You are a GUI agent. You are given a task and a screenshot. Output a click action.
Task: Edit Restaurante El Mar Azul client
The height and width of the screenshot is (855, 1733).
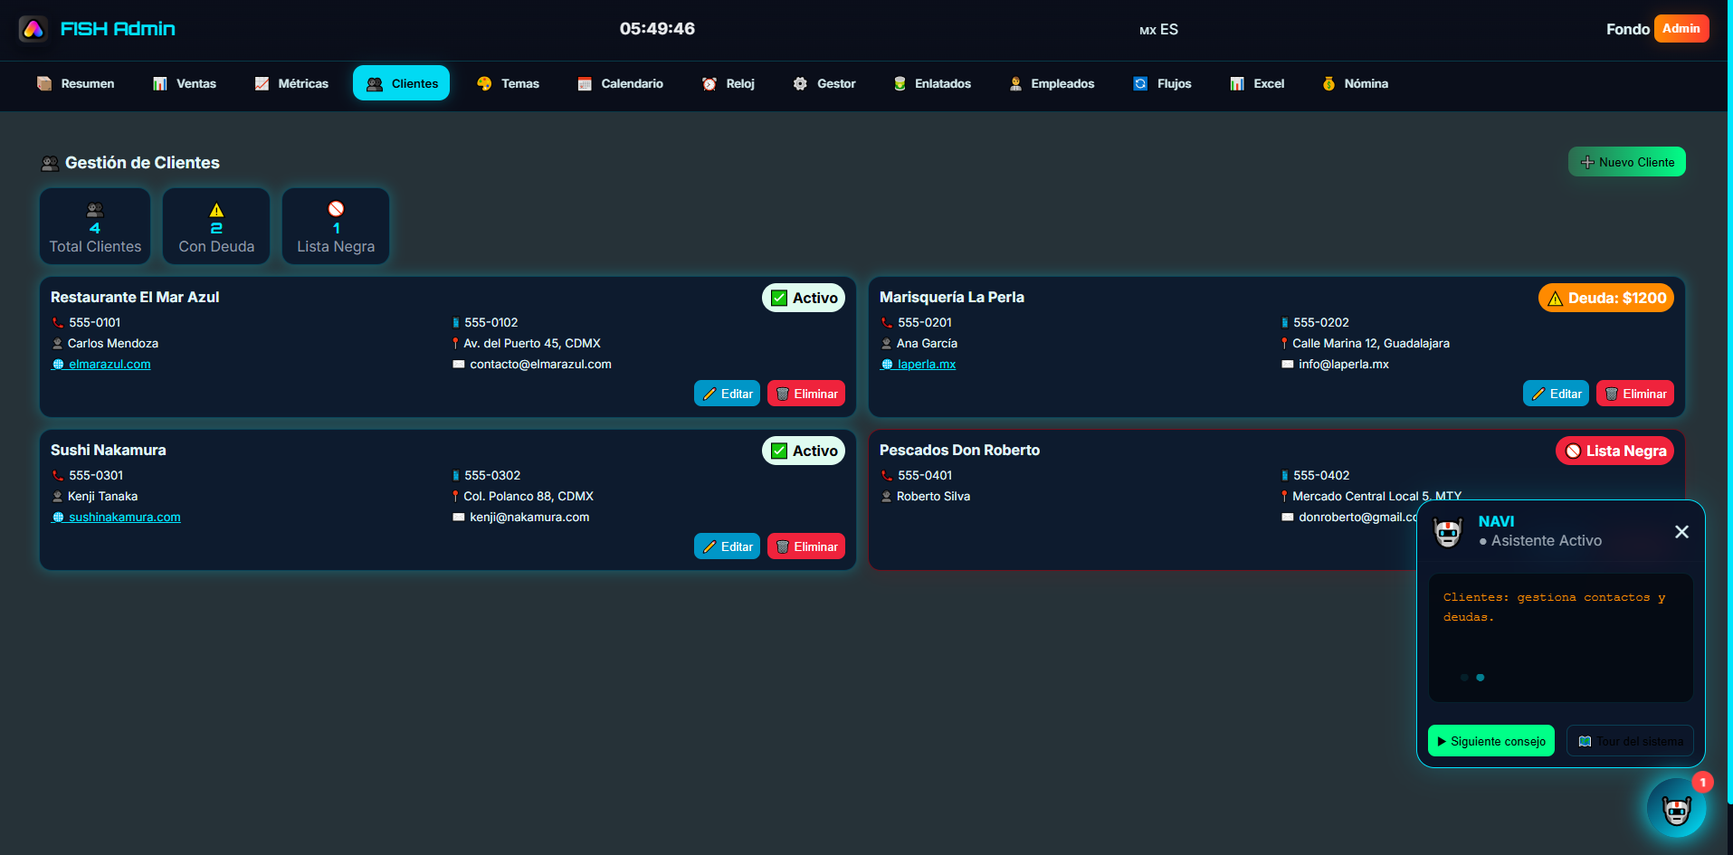coord(727,394)
